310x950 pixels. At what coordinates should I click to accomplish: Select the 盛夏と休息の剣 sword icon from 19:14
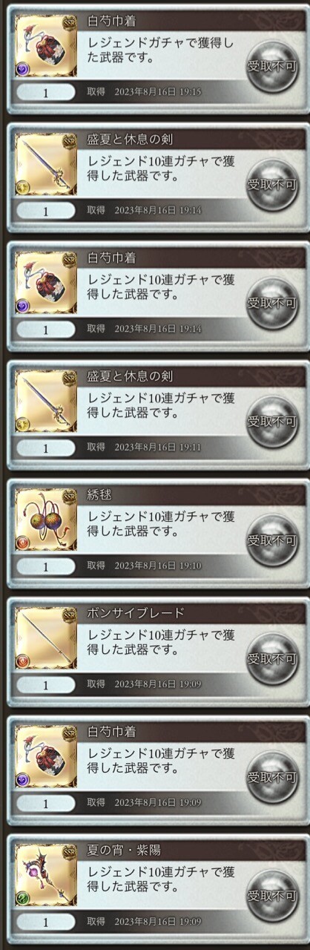45,163
